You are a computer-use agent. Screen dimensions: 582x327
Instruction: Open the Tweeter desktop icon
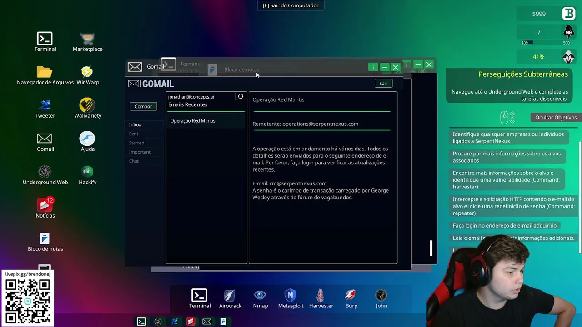[45, 109]
